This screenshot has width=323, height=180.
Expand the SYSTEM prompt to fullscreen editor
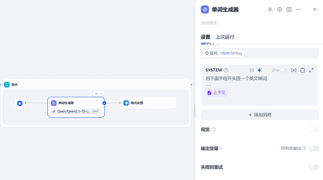[x=311, y=70]
